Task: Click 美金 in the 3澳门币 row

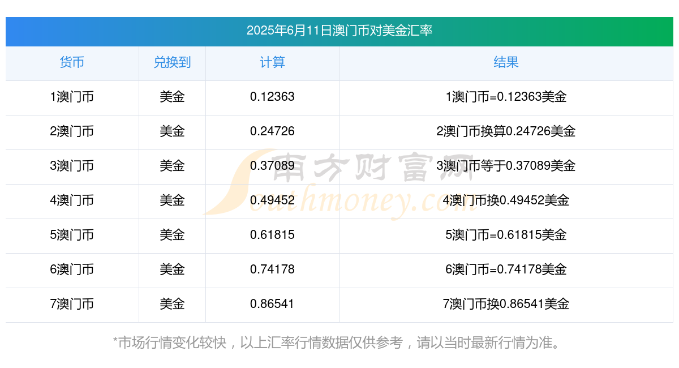Action: [x=172, y=166]
